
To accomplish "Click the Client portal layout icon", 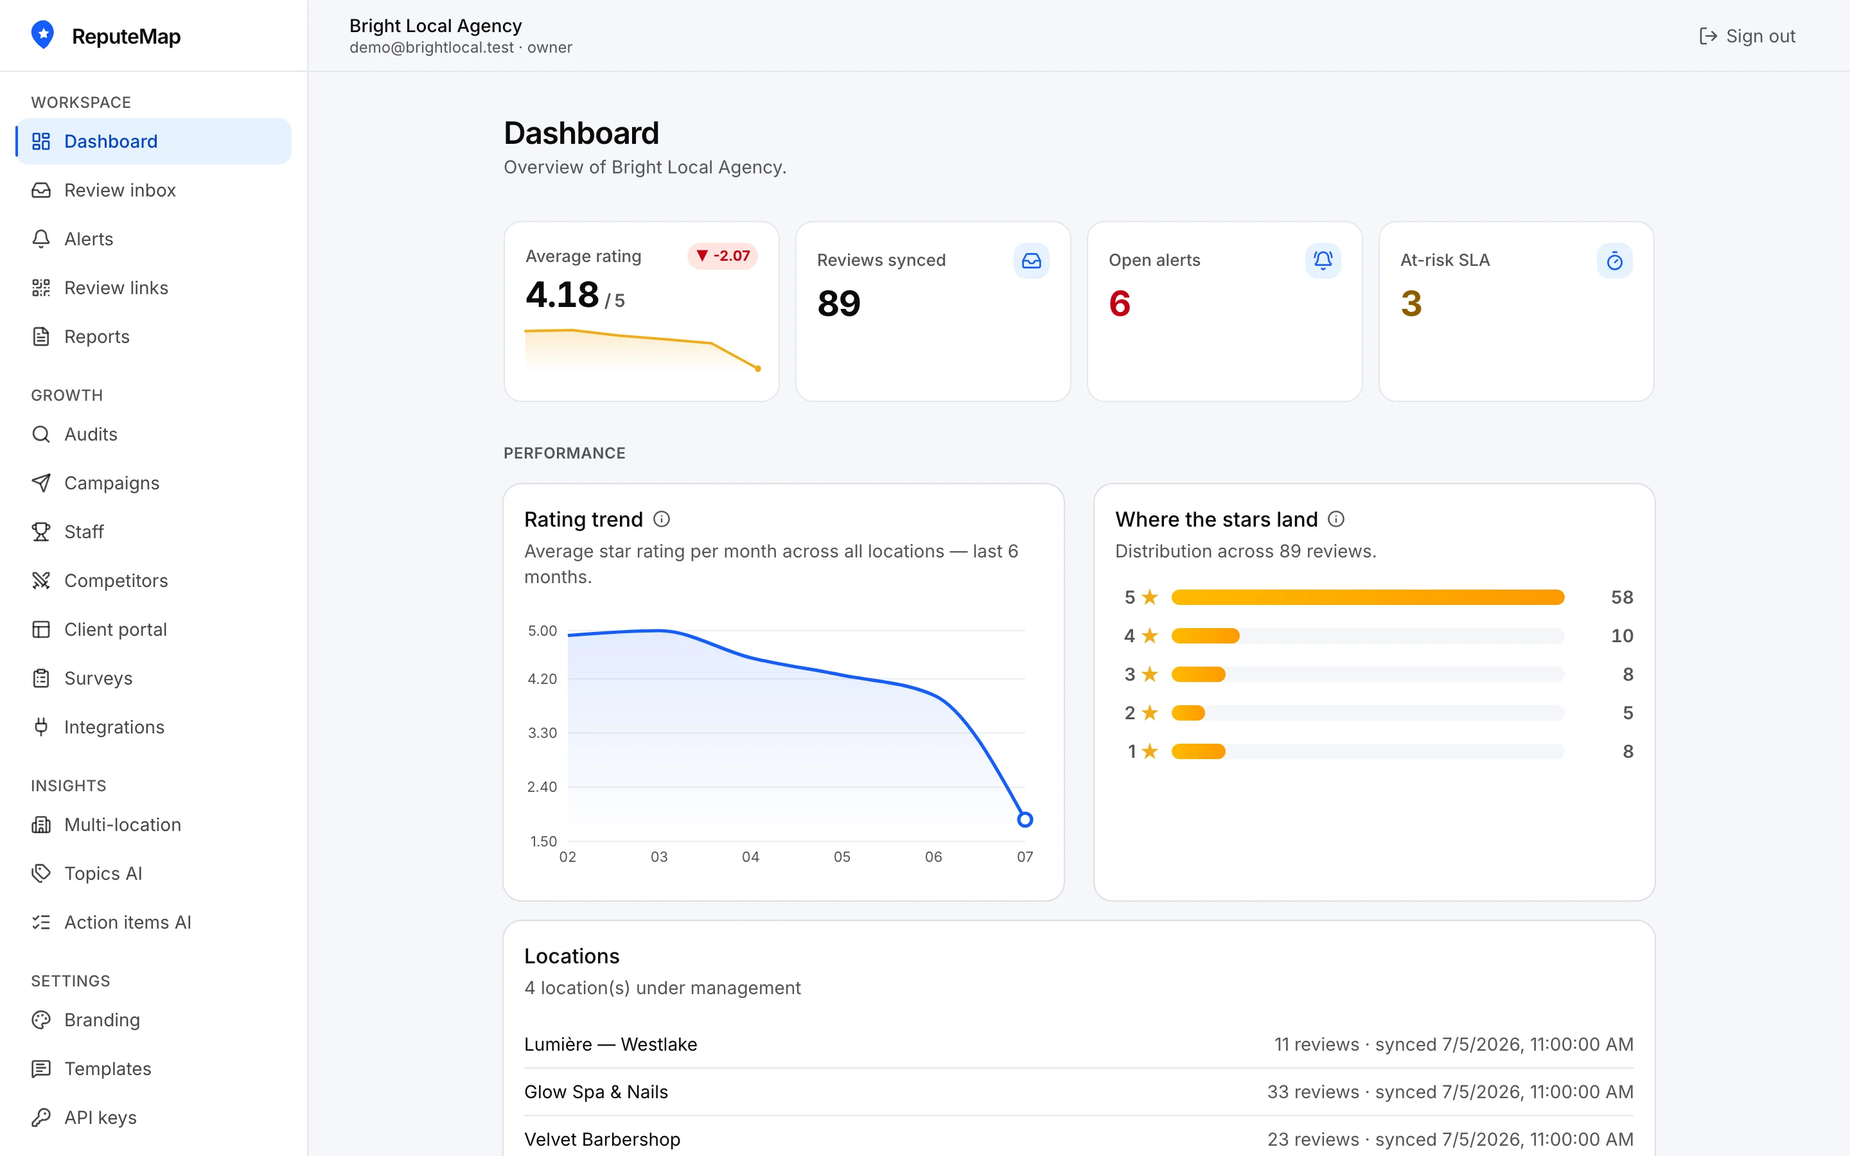I will (41, 630).
